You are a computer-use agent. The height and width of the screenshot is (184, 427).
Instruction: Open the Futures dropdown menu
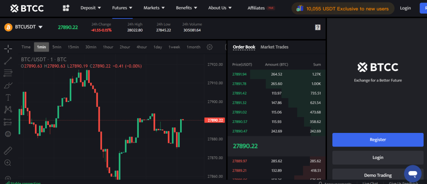[x=122, y=8]
